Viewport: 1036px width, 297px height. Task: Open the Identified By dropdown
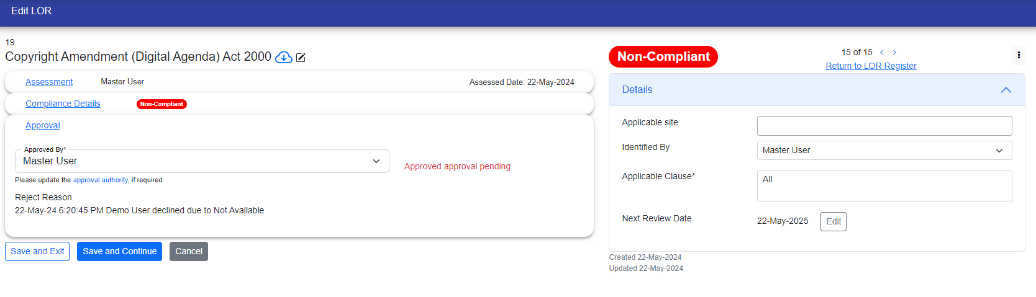pos(884,150)
